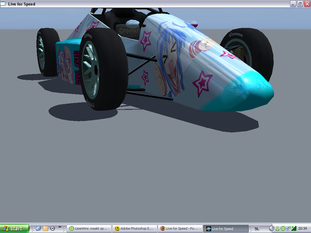This screenshot has width=311, height=233.
Task: Minimize the Live for Speed window
Action: click(293, 4)
